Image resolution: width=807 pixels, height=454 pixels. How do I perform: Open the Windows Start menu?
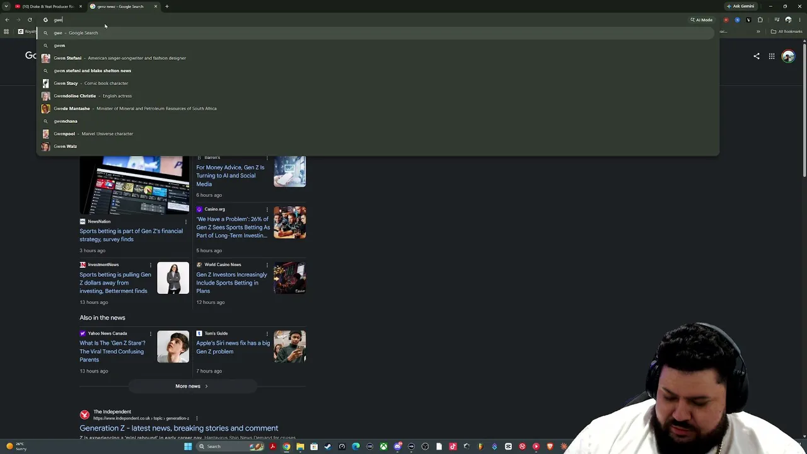(x=188, y=446)
